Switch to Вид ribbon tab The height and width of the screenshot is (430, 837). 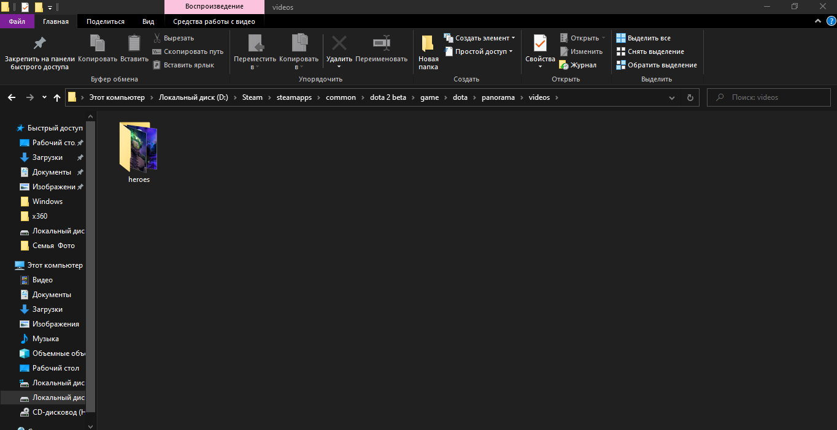(x=148, y=21)
